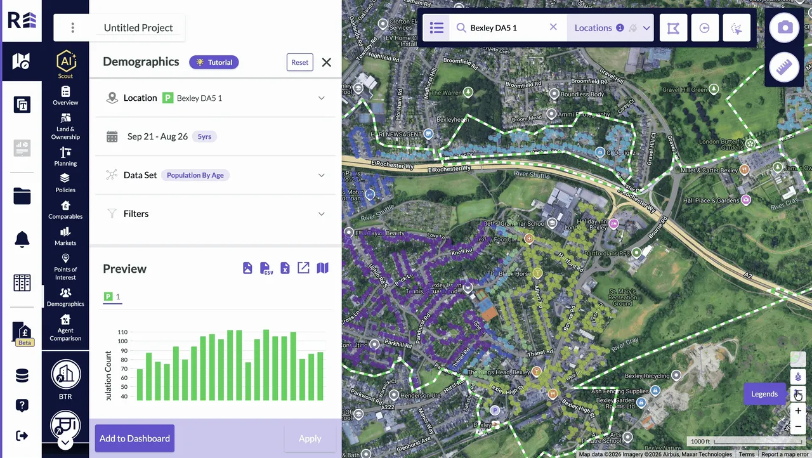Click the Sep 21 - Aug 26 date range
The image size is (812, 458).
pos(157,136)
